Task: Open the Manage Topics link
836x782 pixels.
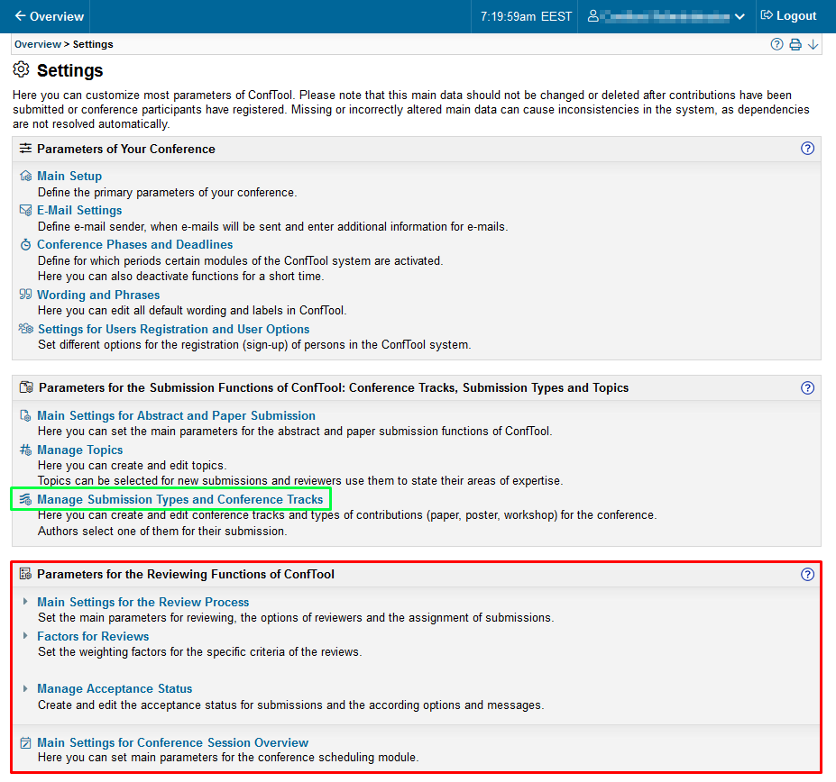Action: (80, 450)
